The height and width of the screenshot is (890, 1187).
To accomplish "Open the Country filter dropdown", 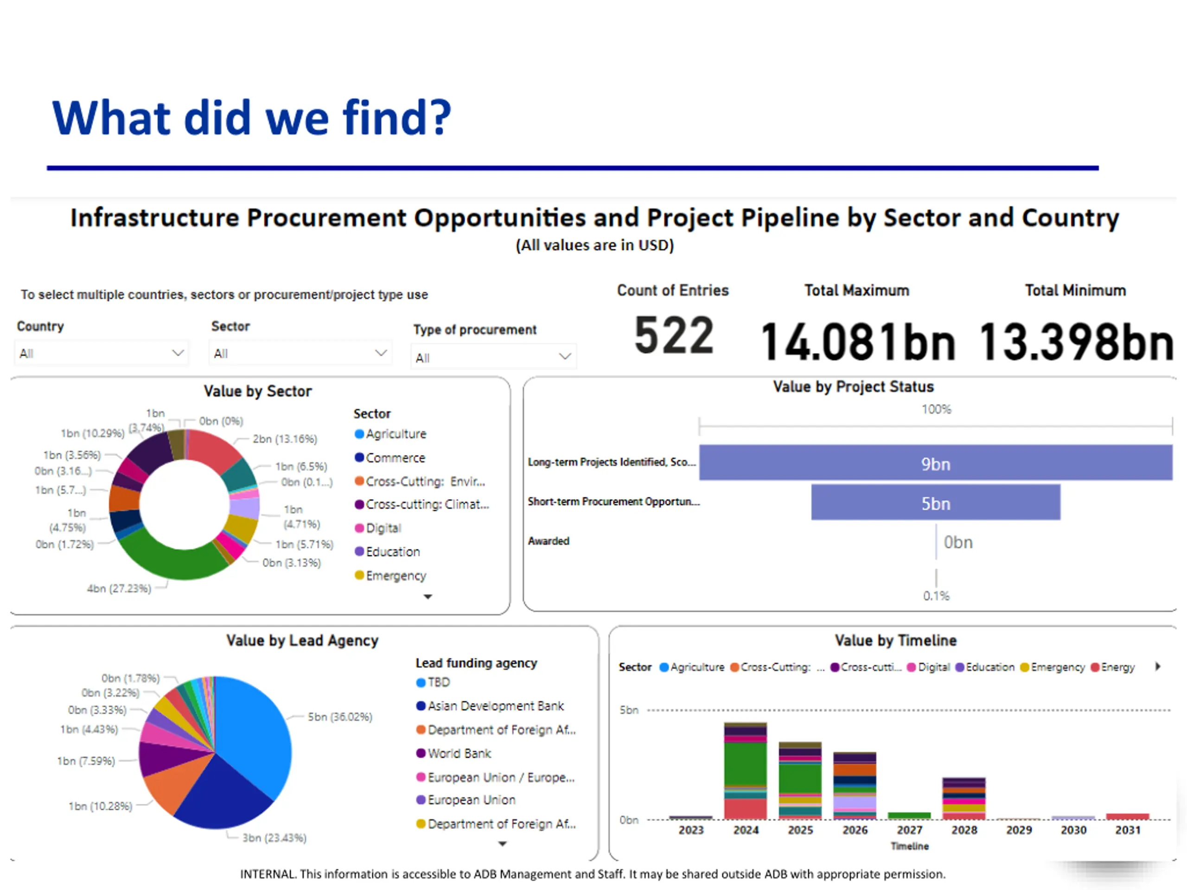I will coord(101,353).
